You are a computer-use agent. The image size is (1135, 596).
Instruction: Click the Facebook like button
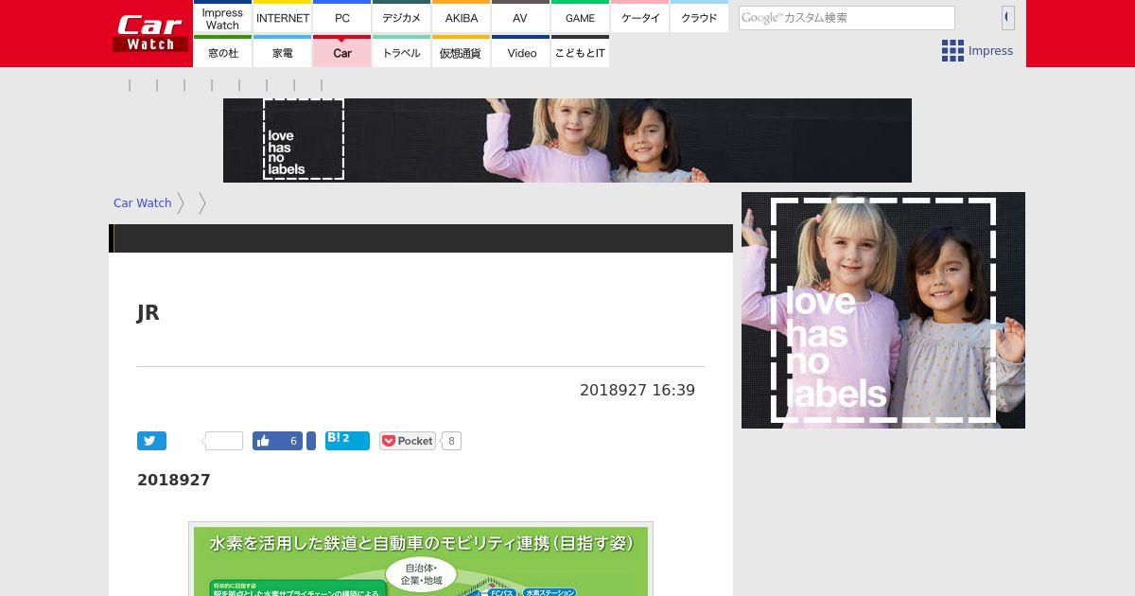tap(278, 441)
